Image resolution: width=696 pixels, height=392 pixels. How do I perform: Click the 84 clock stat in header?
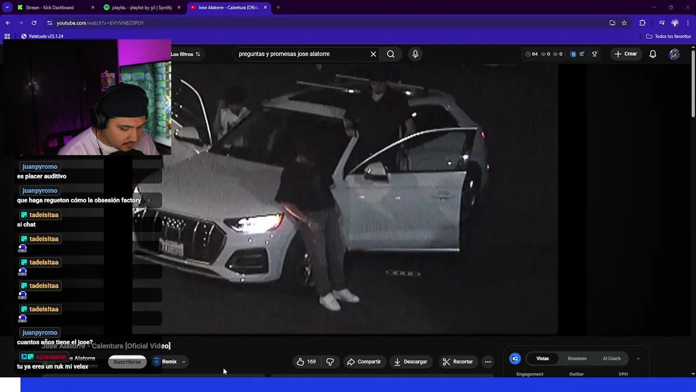click(x=532, y=54)
